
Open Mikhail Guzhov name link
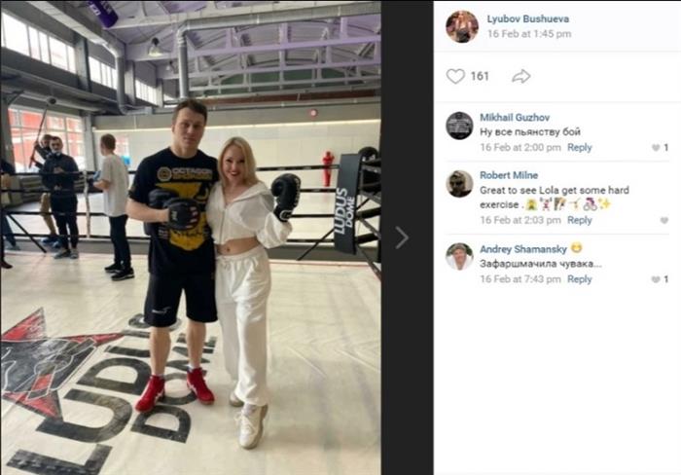(515, 118)
